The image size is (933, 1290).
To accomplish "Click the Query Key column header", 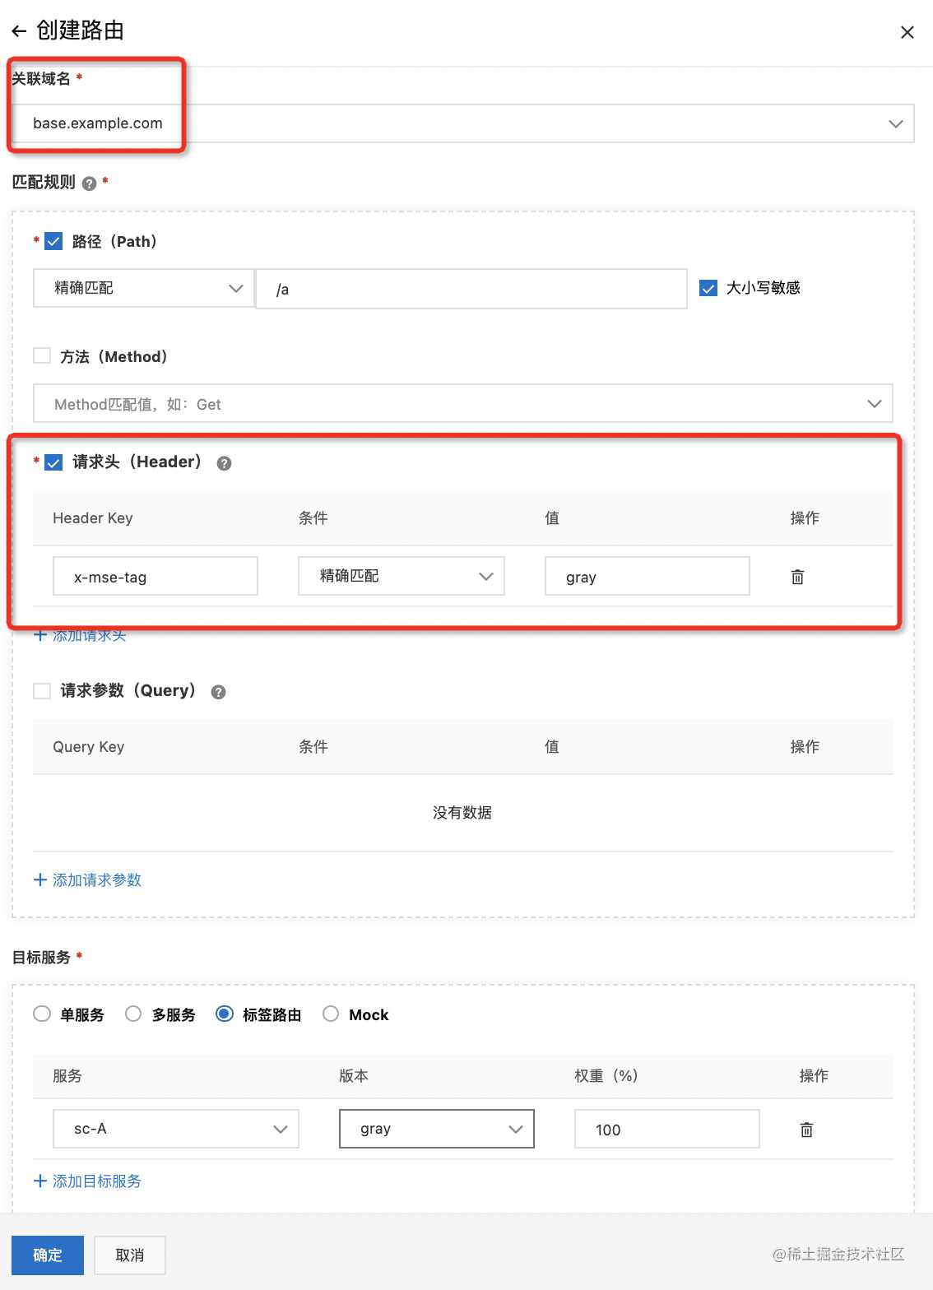I will pos(89,747).
